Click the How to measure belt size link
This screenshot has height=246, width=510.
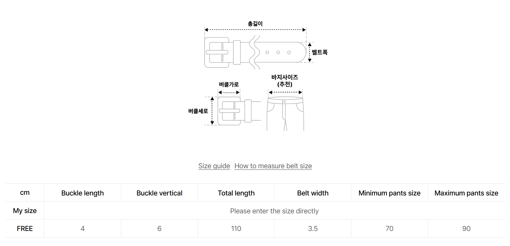click(273, 166)
